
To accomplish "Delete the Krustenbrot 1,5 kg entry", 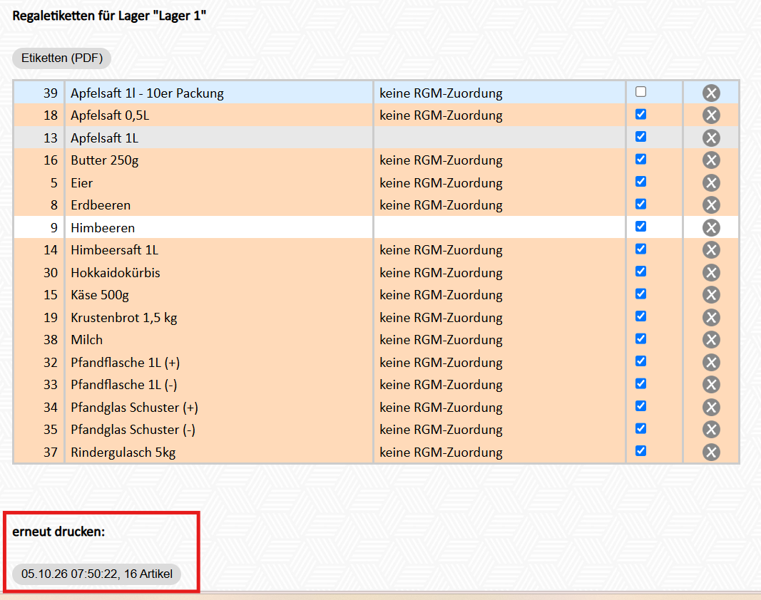I will click(x=711, y=318).
